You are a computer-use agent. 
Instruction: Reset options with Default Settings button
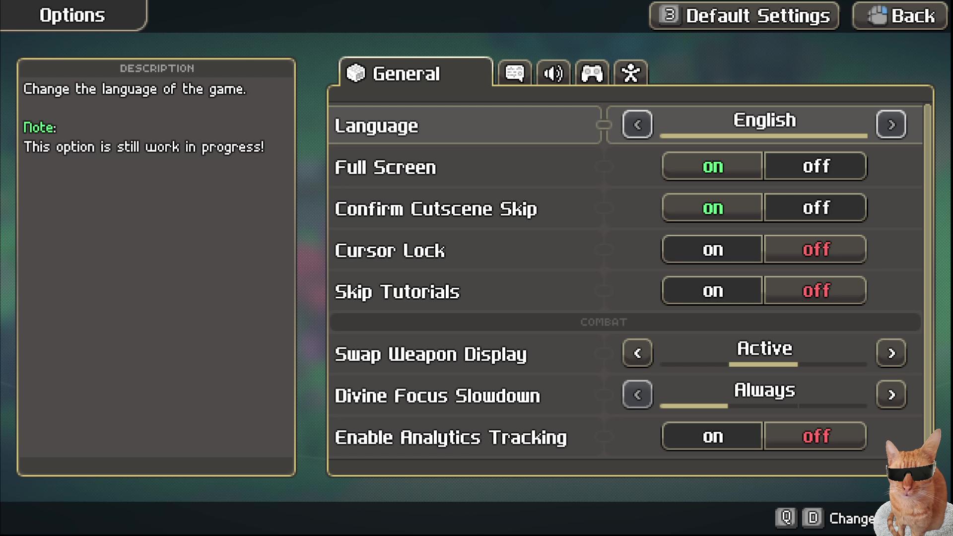point(744,16)
